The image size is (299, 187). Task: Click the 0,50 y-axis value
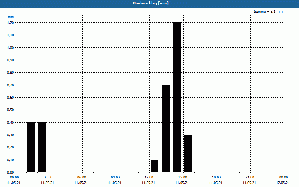[10, 110]
